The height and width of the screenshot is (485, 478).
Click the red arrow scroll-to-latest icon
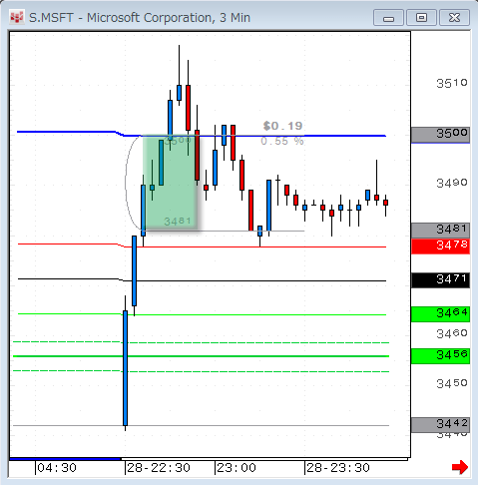click(x=460, y=467)
